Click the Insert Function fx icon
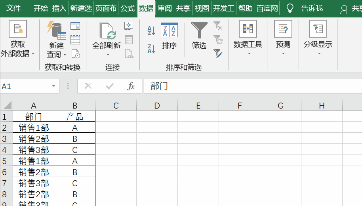 tap(131, 86)
